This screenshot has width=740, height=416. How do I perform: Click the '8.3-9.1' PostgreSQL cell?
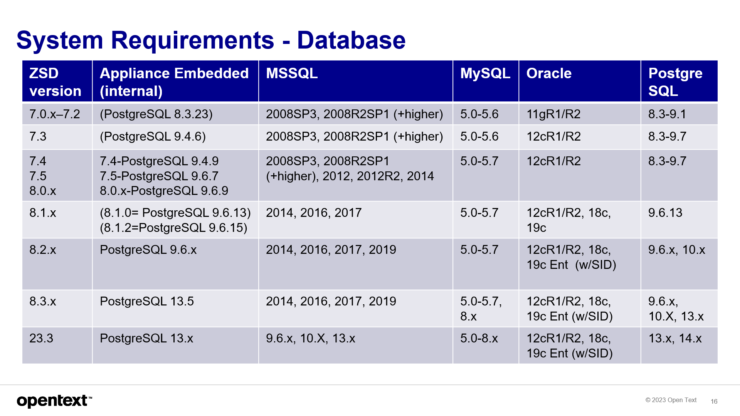pos(679,114)
